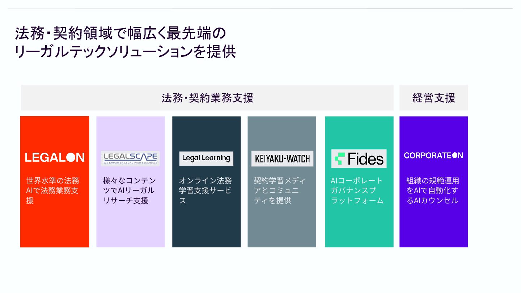Click the Legal Learning logo
The width and height of the screenshot is (521, 293).
(x=206, y=158)
